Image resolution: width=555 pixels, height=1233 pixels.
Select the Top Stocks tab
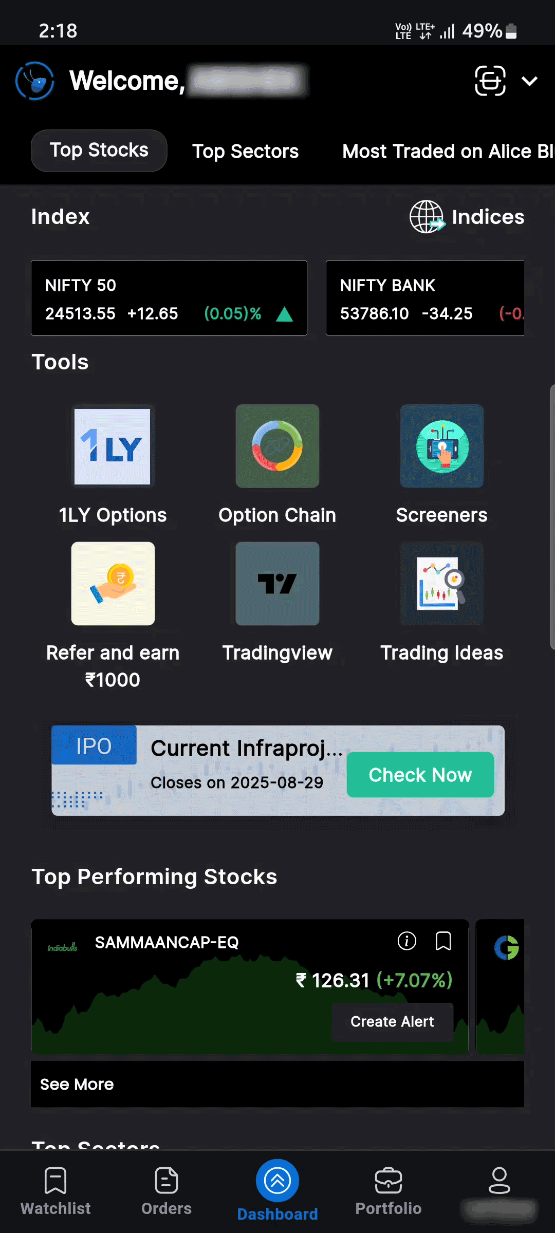coord(99,151)
